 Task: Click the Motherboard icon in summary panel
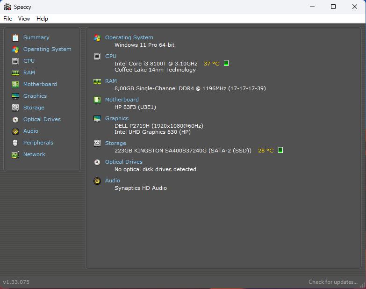pyautogui.click(x=97, y=100)
